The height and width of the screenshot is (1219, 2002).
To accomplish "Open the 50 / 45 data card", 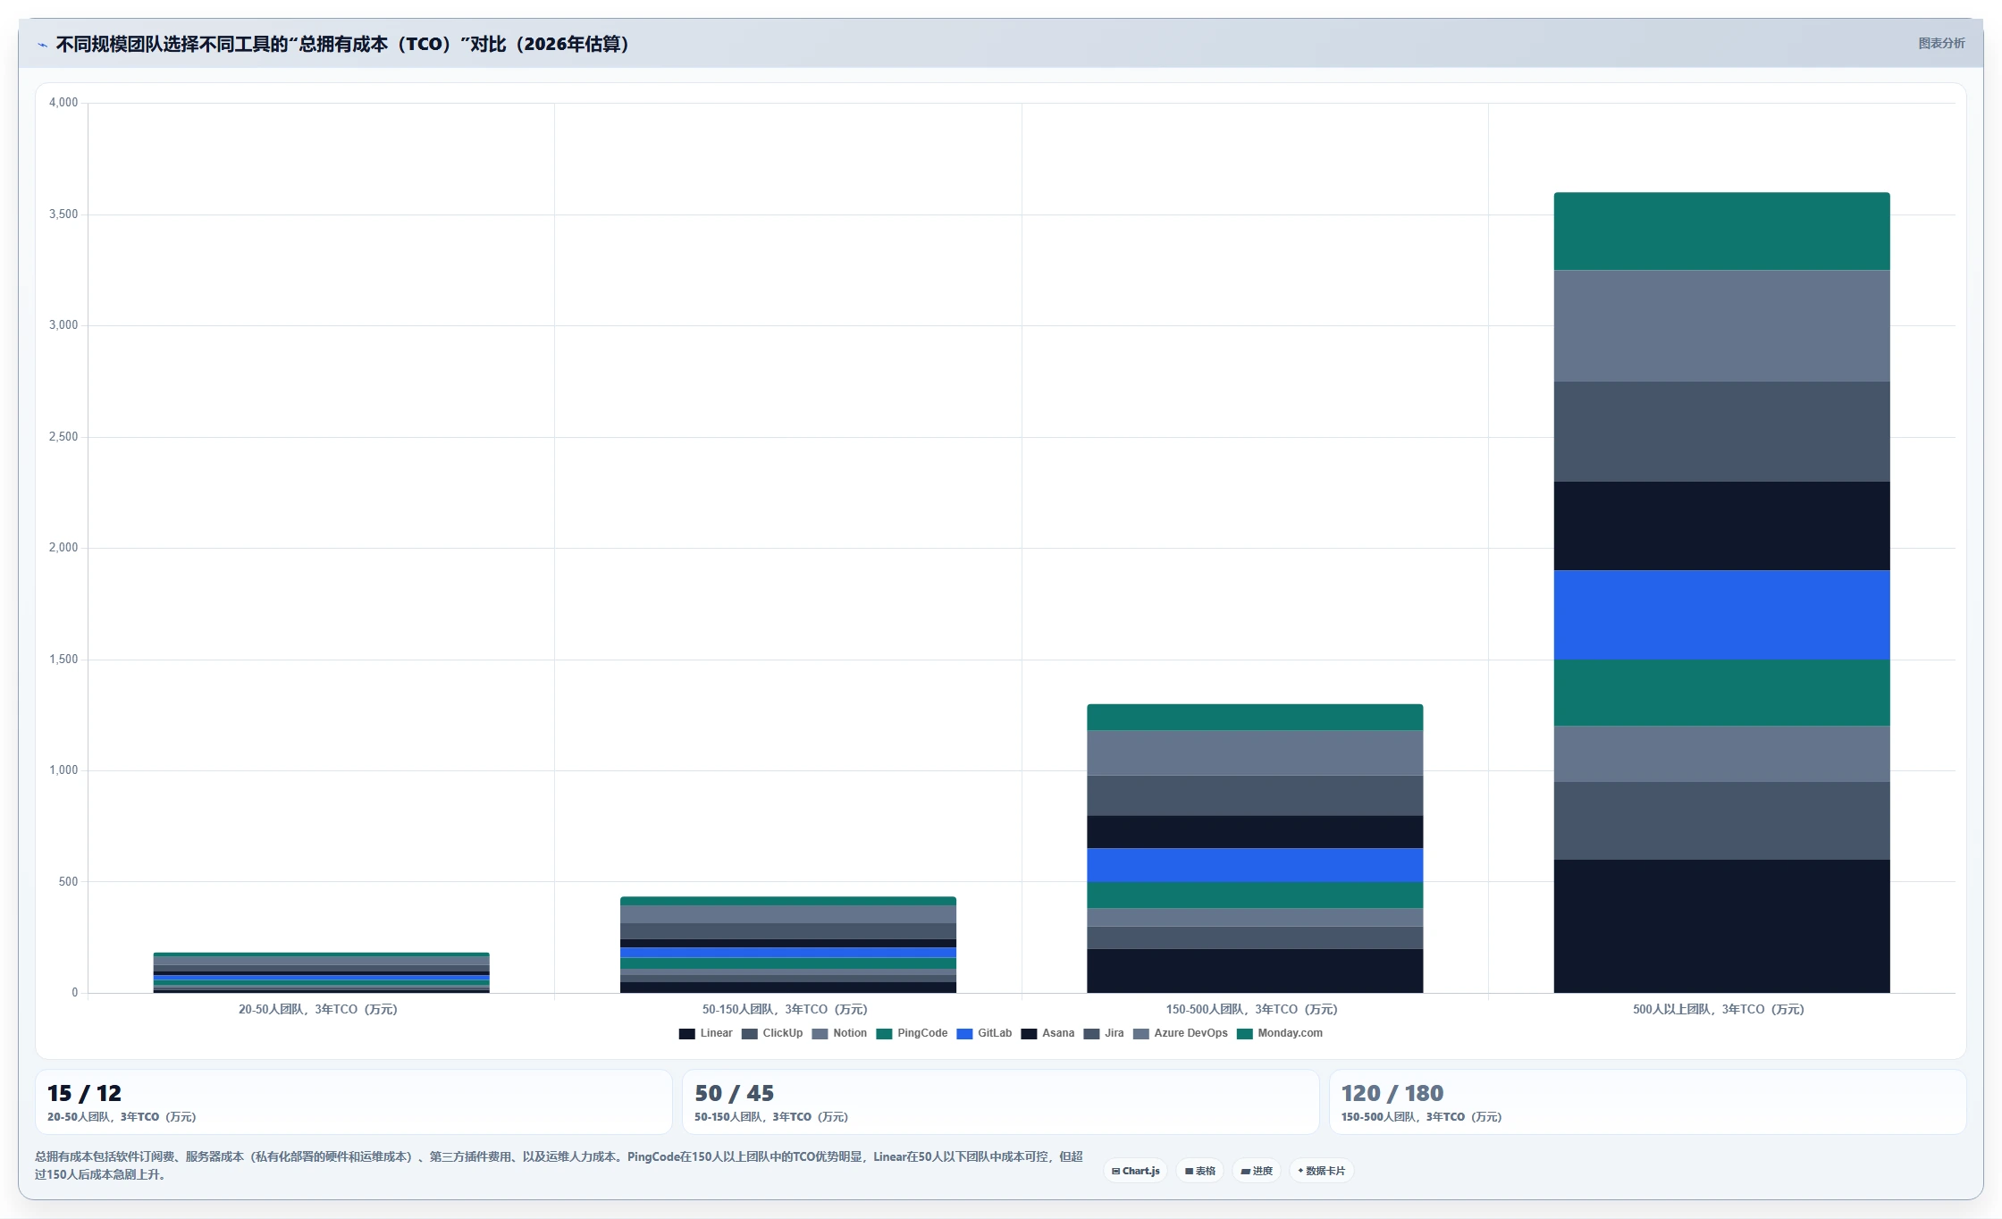I will pyautogui.click(x=1000, y=1102).
